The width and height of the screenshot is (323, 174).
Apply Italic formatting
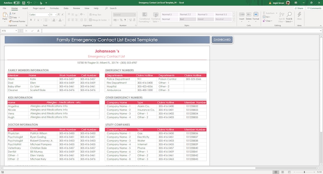tap(35, 20)
